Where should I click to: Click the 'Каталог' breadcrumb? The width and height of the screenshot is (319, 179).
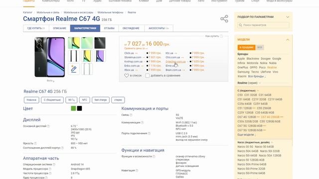coord(27,12)
